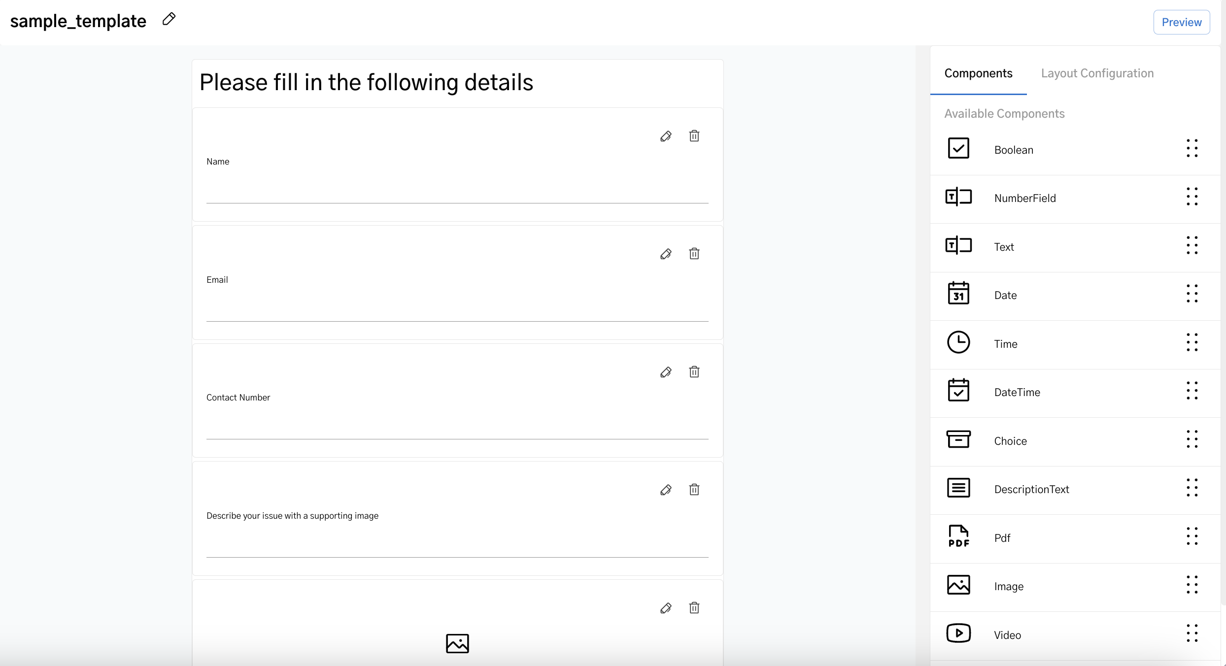Click the NumberField component icon
The image size is (1226, 666).
[959, 196]
